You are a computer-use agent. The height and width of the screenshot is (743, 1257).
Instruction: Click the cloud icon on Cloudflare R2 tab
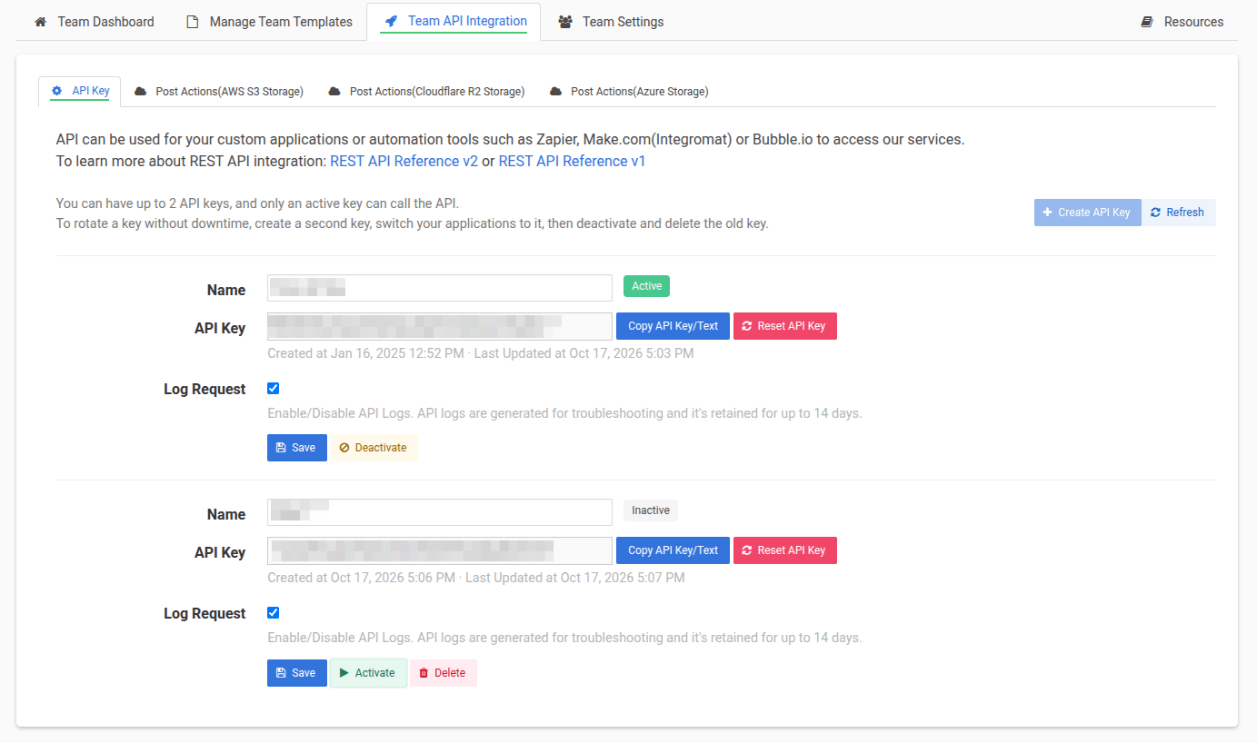point(334,92)
